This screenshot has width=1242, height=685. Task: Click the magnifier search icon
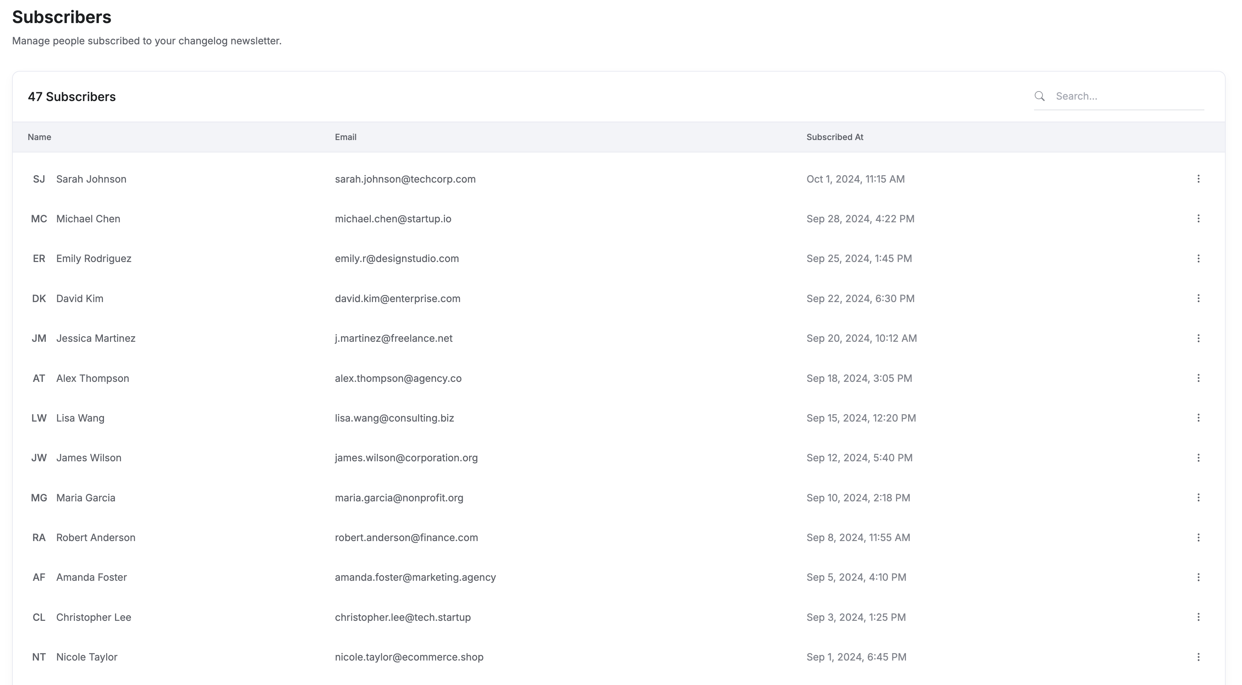pyautogui.click(x=1039, y=96)
